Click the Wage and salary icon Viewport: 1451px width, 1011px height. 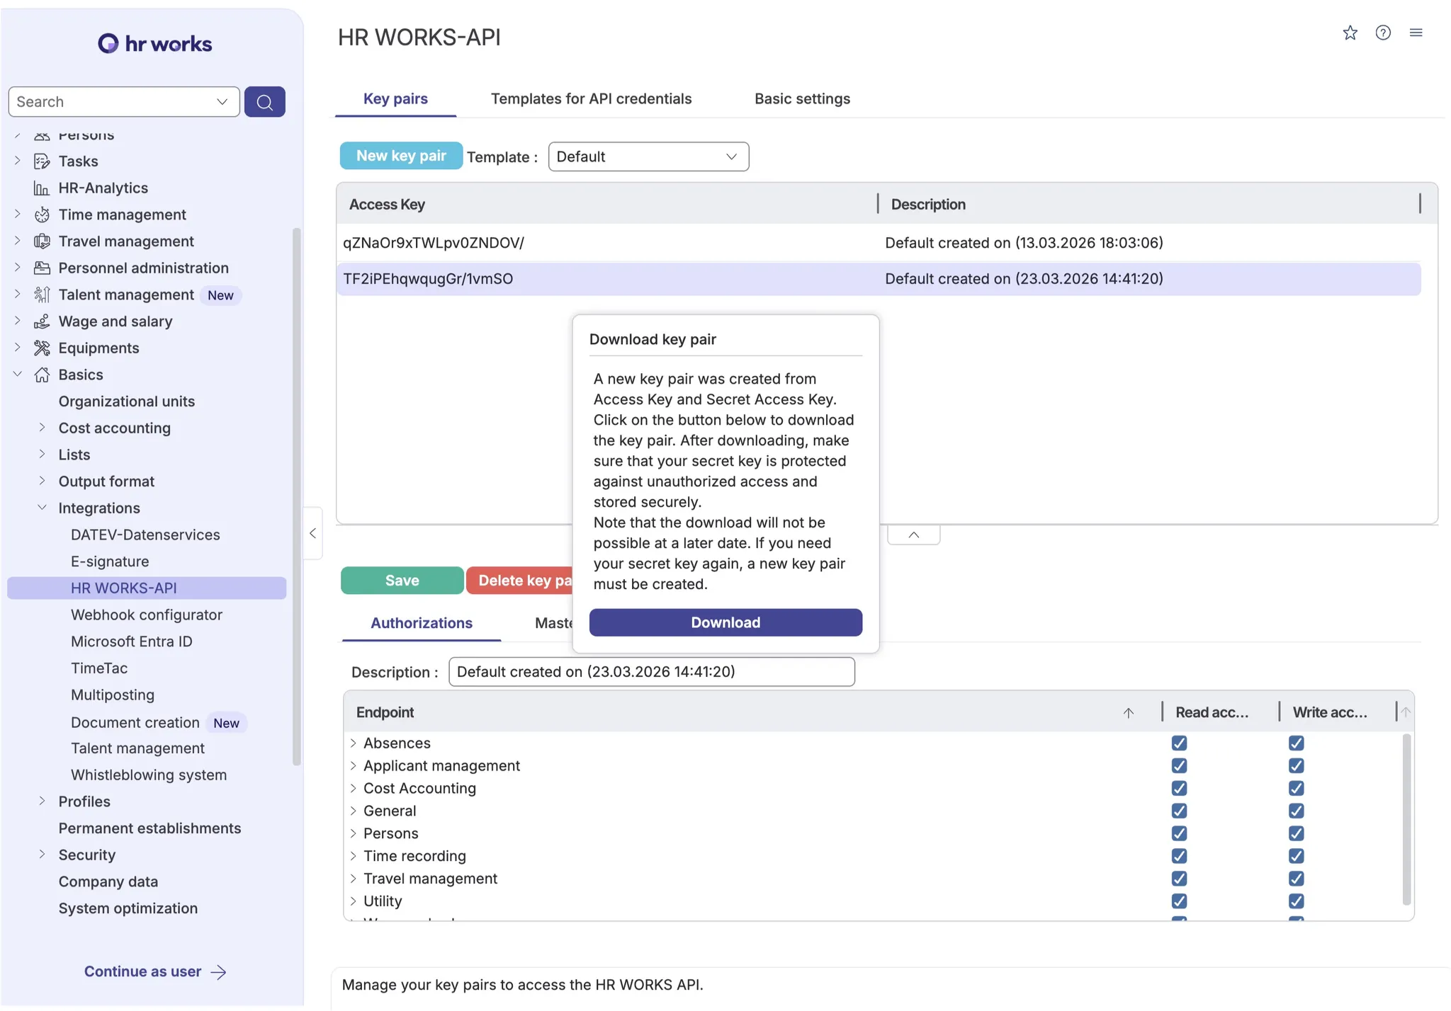pyautogui.click(x=42, y=321)
